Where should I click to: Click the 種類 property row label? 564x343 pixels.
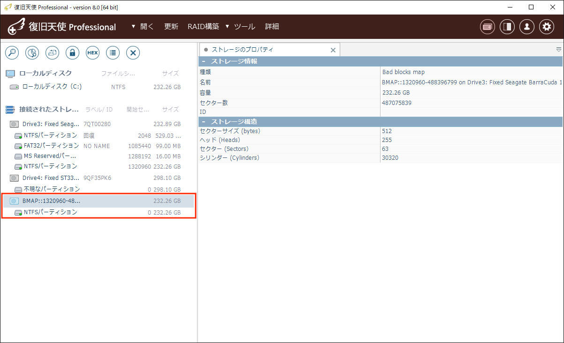coord(206,72)
